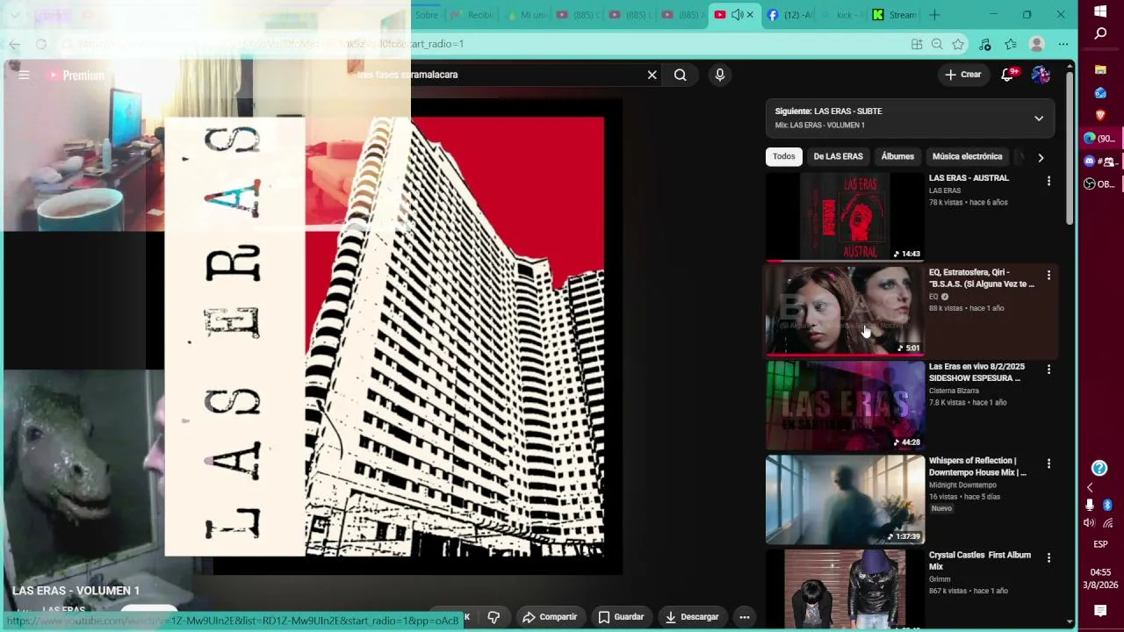
Task: Click the Crear button
Action: (x=963, y=75)
